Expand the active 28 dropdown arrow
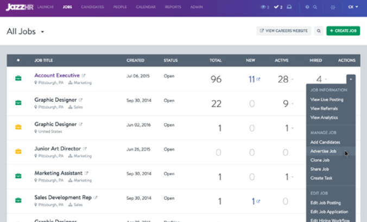Image resolution: width=367 pixels, height=222 pixels. 292,80
